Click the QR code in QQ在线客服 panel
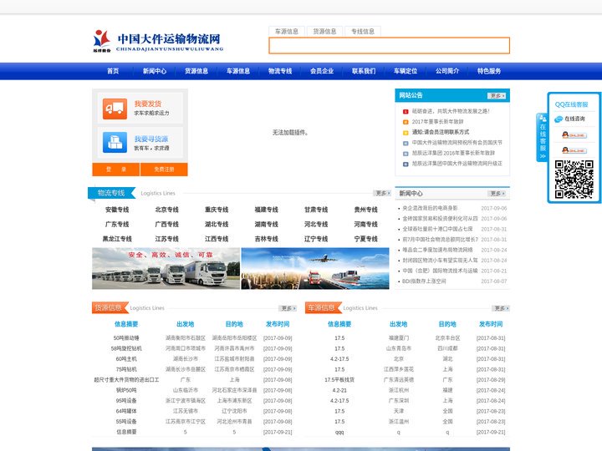Screen dimensions: 602x451 (574, 179)
